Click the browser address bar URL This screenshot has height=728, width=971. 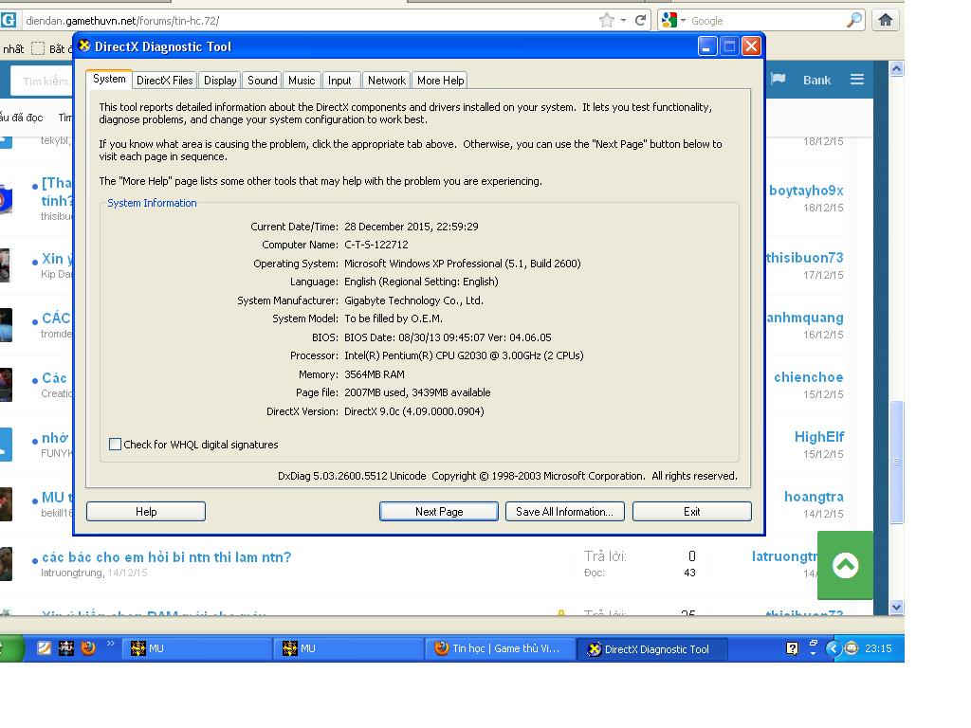click(x=122, y=21)
